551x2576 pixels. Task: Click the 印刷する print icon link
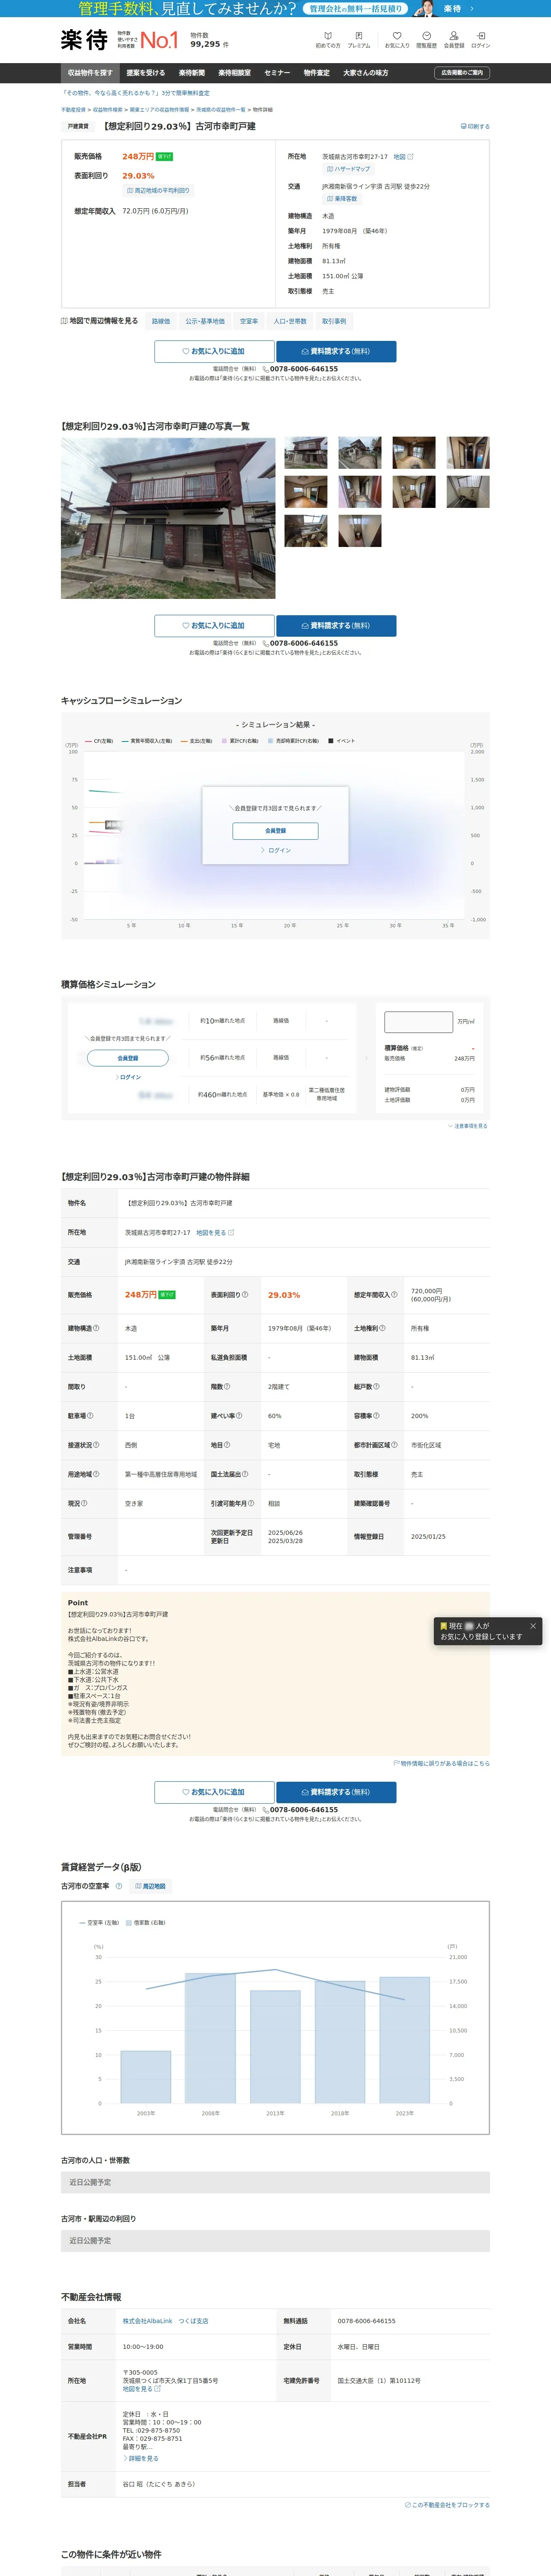click(x=475, y=127)
